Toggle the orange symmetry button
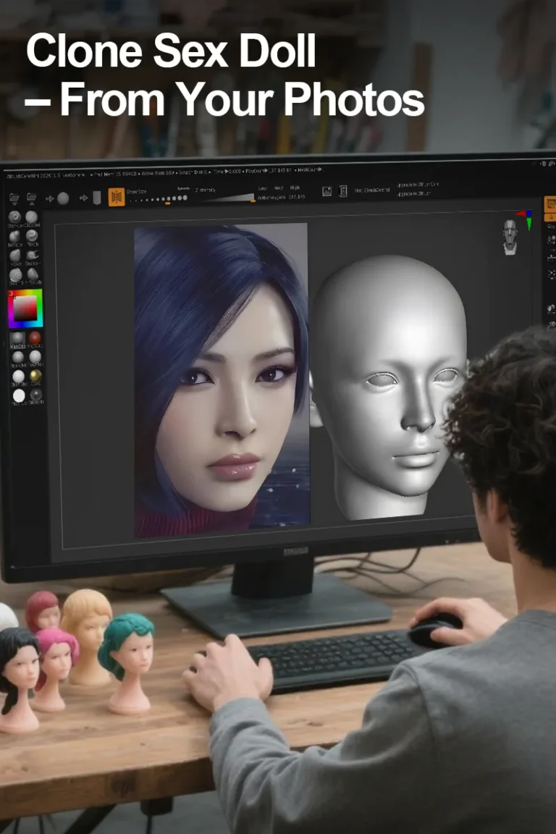Image resolution: width=556 pixels, height=834 pixels. coord(117,197)
